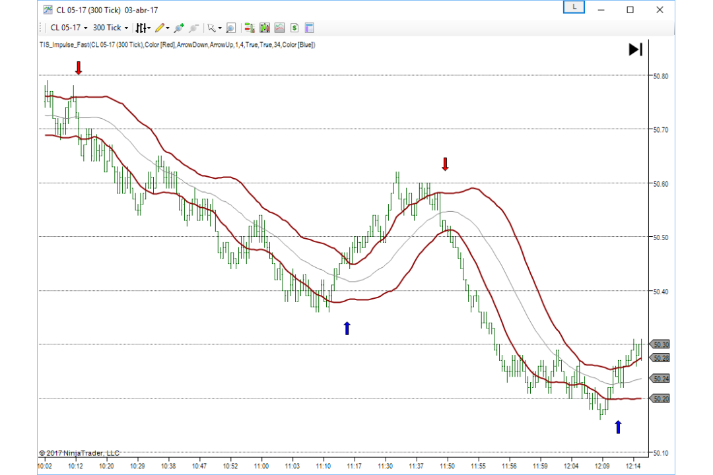Open the chart Properties icon
The width and height of the screenshot is (713, 475).
pyautogui.click(x=310, y=28)
